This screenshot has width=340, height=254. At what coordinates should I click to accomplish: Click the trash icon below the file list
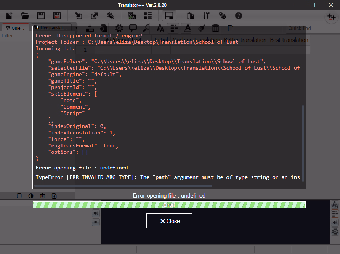(43, 196)
